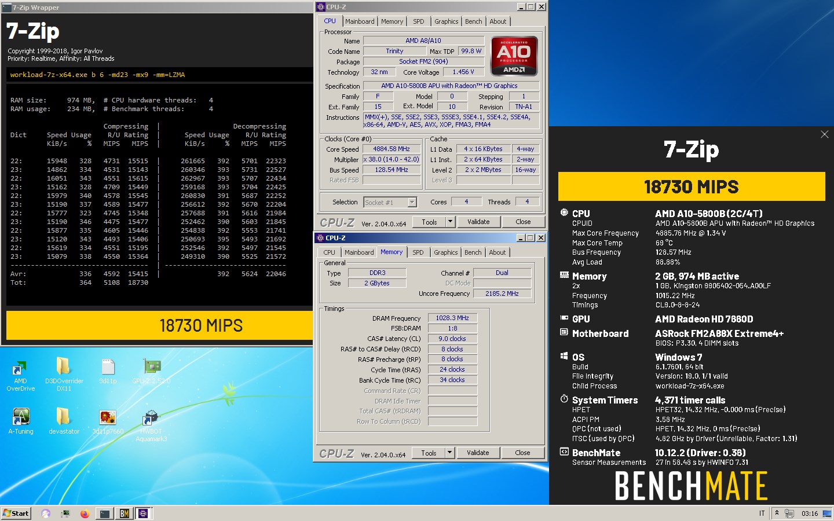Open the Socket #1 selection dropdown
The width and height of the screenshot is (834, 521).
pyautogui.click(x=390, y=202)
